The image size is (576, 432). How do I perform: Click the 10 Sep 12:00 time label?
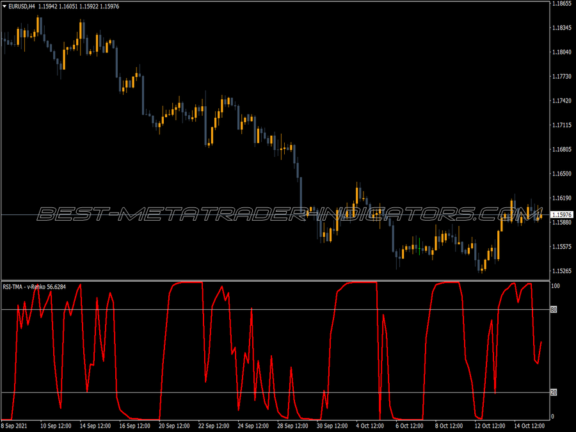coord(56,426)
